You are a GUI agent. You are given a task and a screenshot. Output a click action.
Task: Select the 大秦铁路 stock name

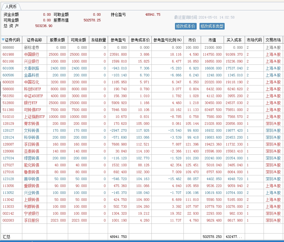tap(31, 68)
